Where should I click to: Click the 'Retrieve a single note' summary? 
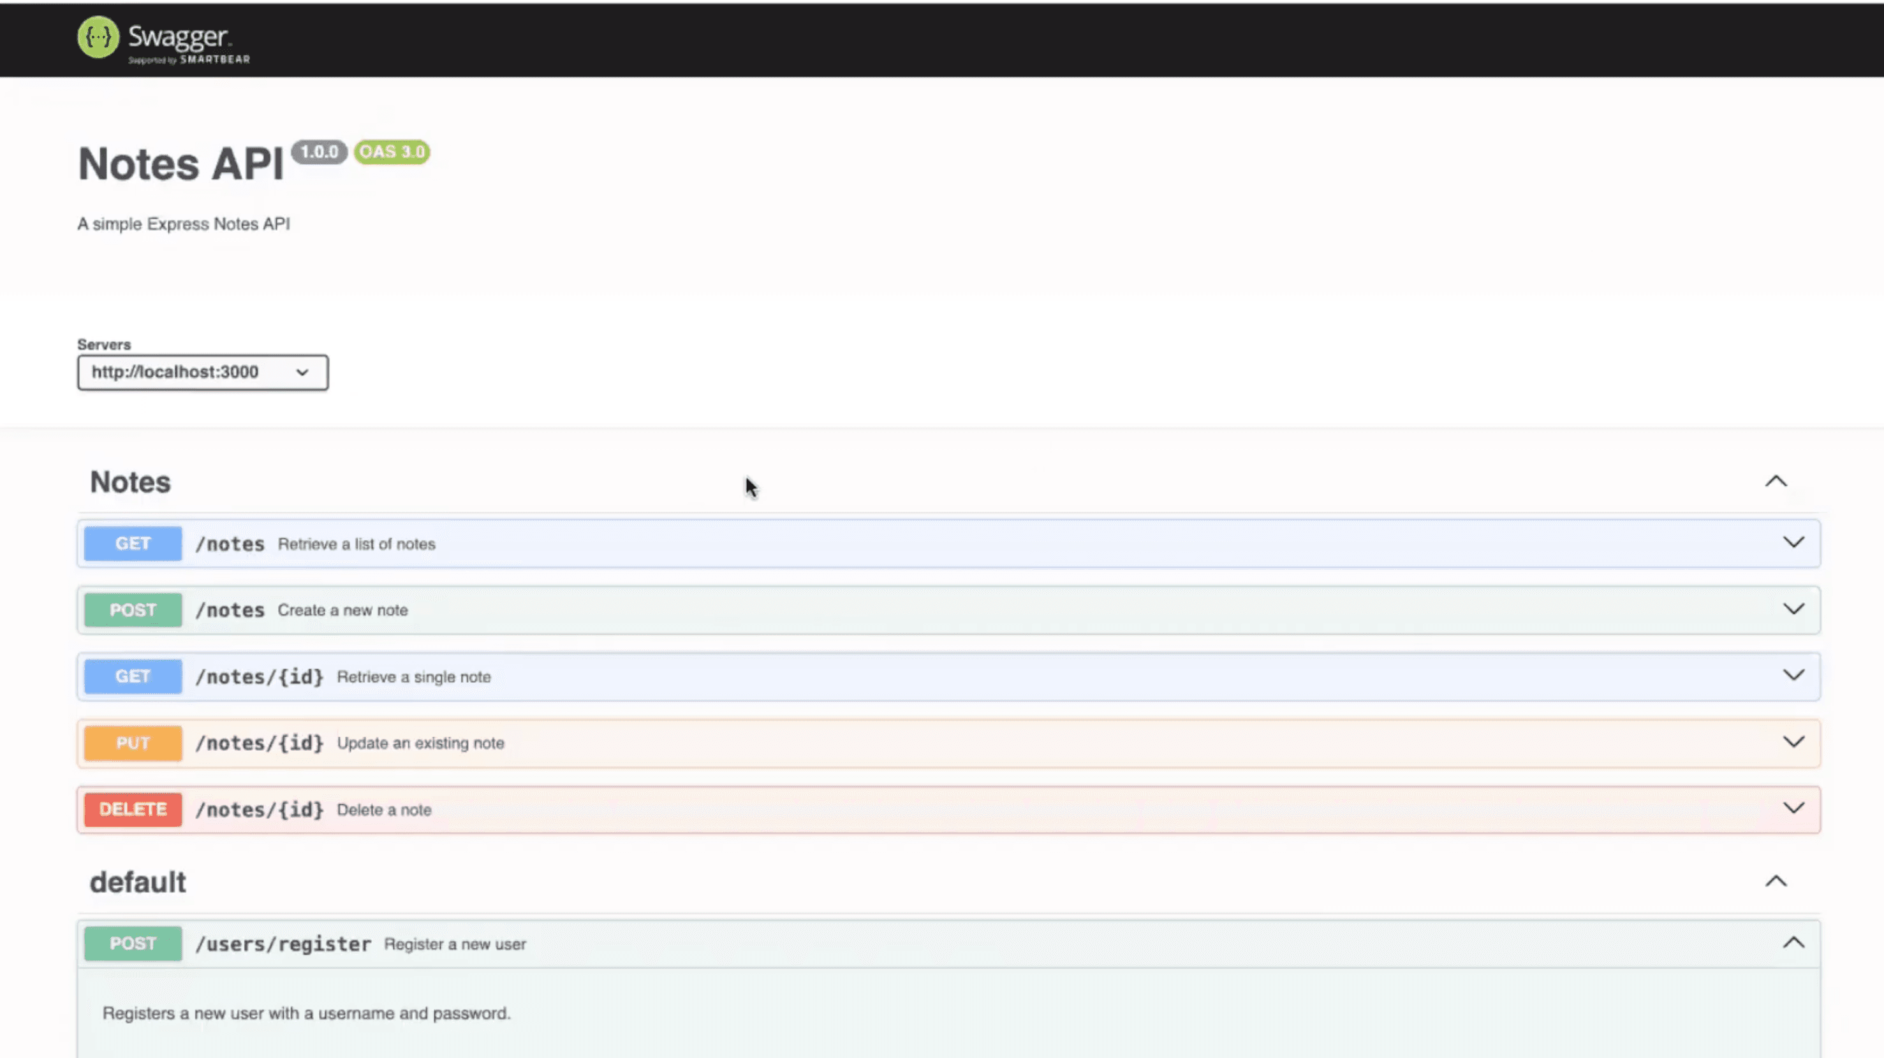pyautogui.click(x=414, y=678)
